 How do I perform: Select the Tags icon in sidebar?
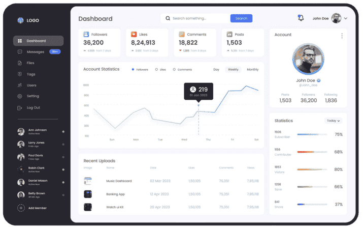20,74
